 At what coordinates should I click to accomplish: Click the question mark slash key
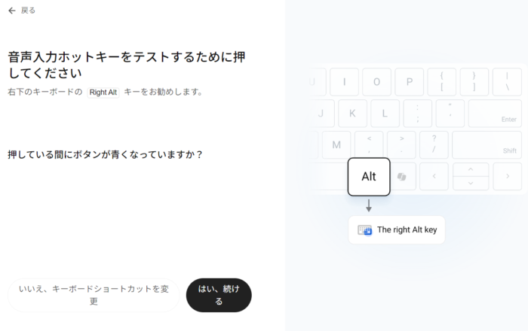coord(434,145)
